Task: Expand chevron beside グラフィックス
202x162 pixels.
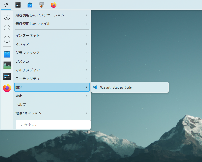Action: (x=86, y=53)
